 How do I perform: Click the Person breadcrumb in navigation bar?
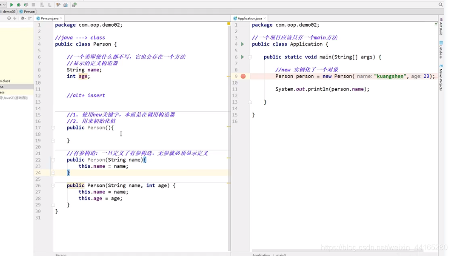pyautogui.click(x=28, y=12)
